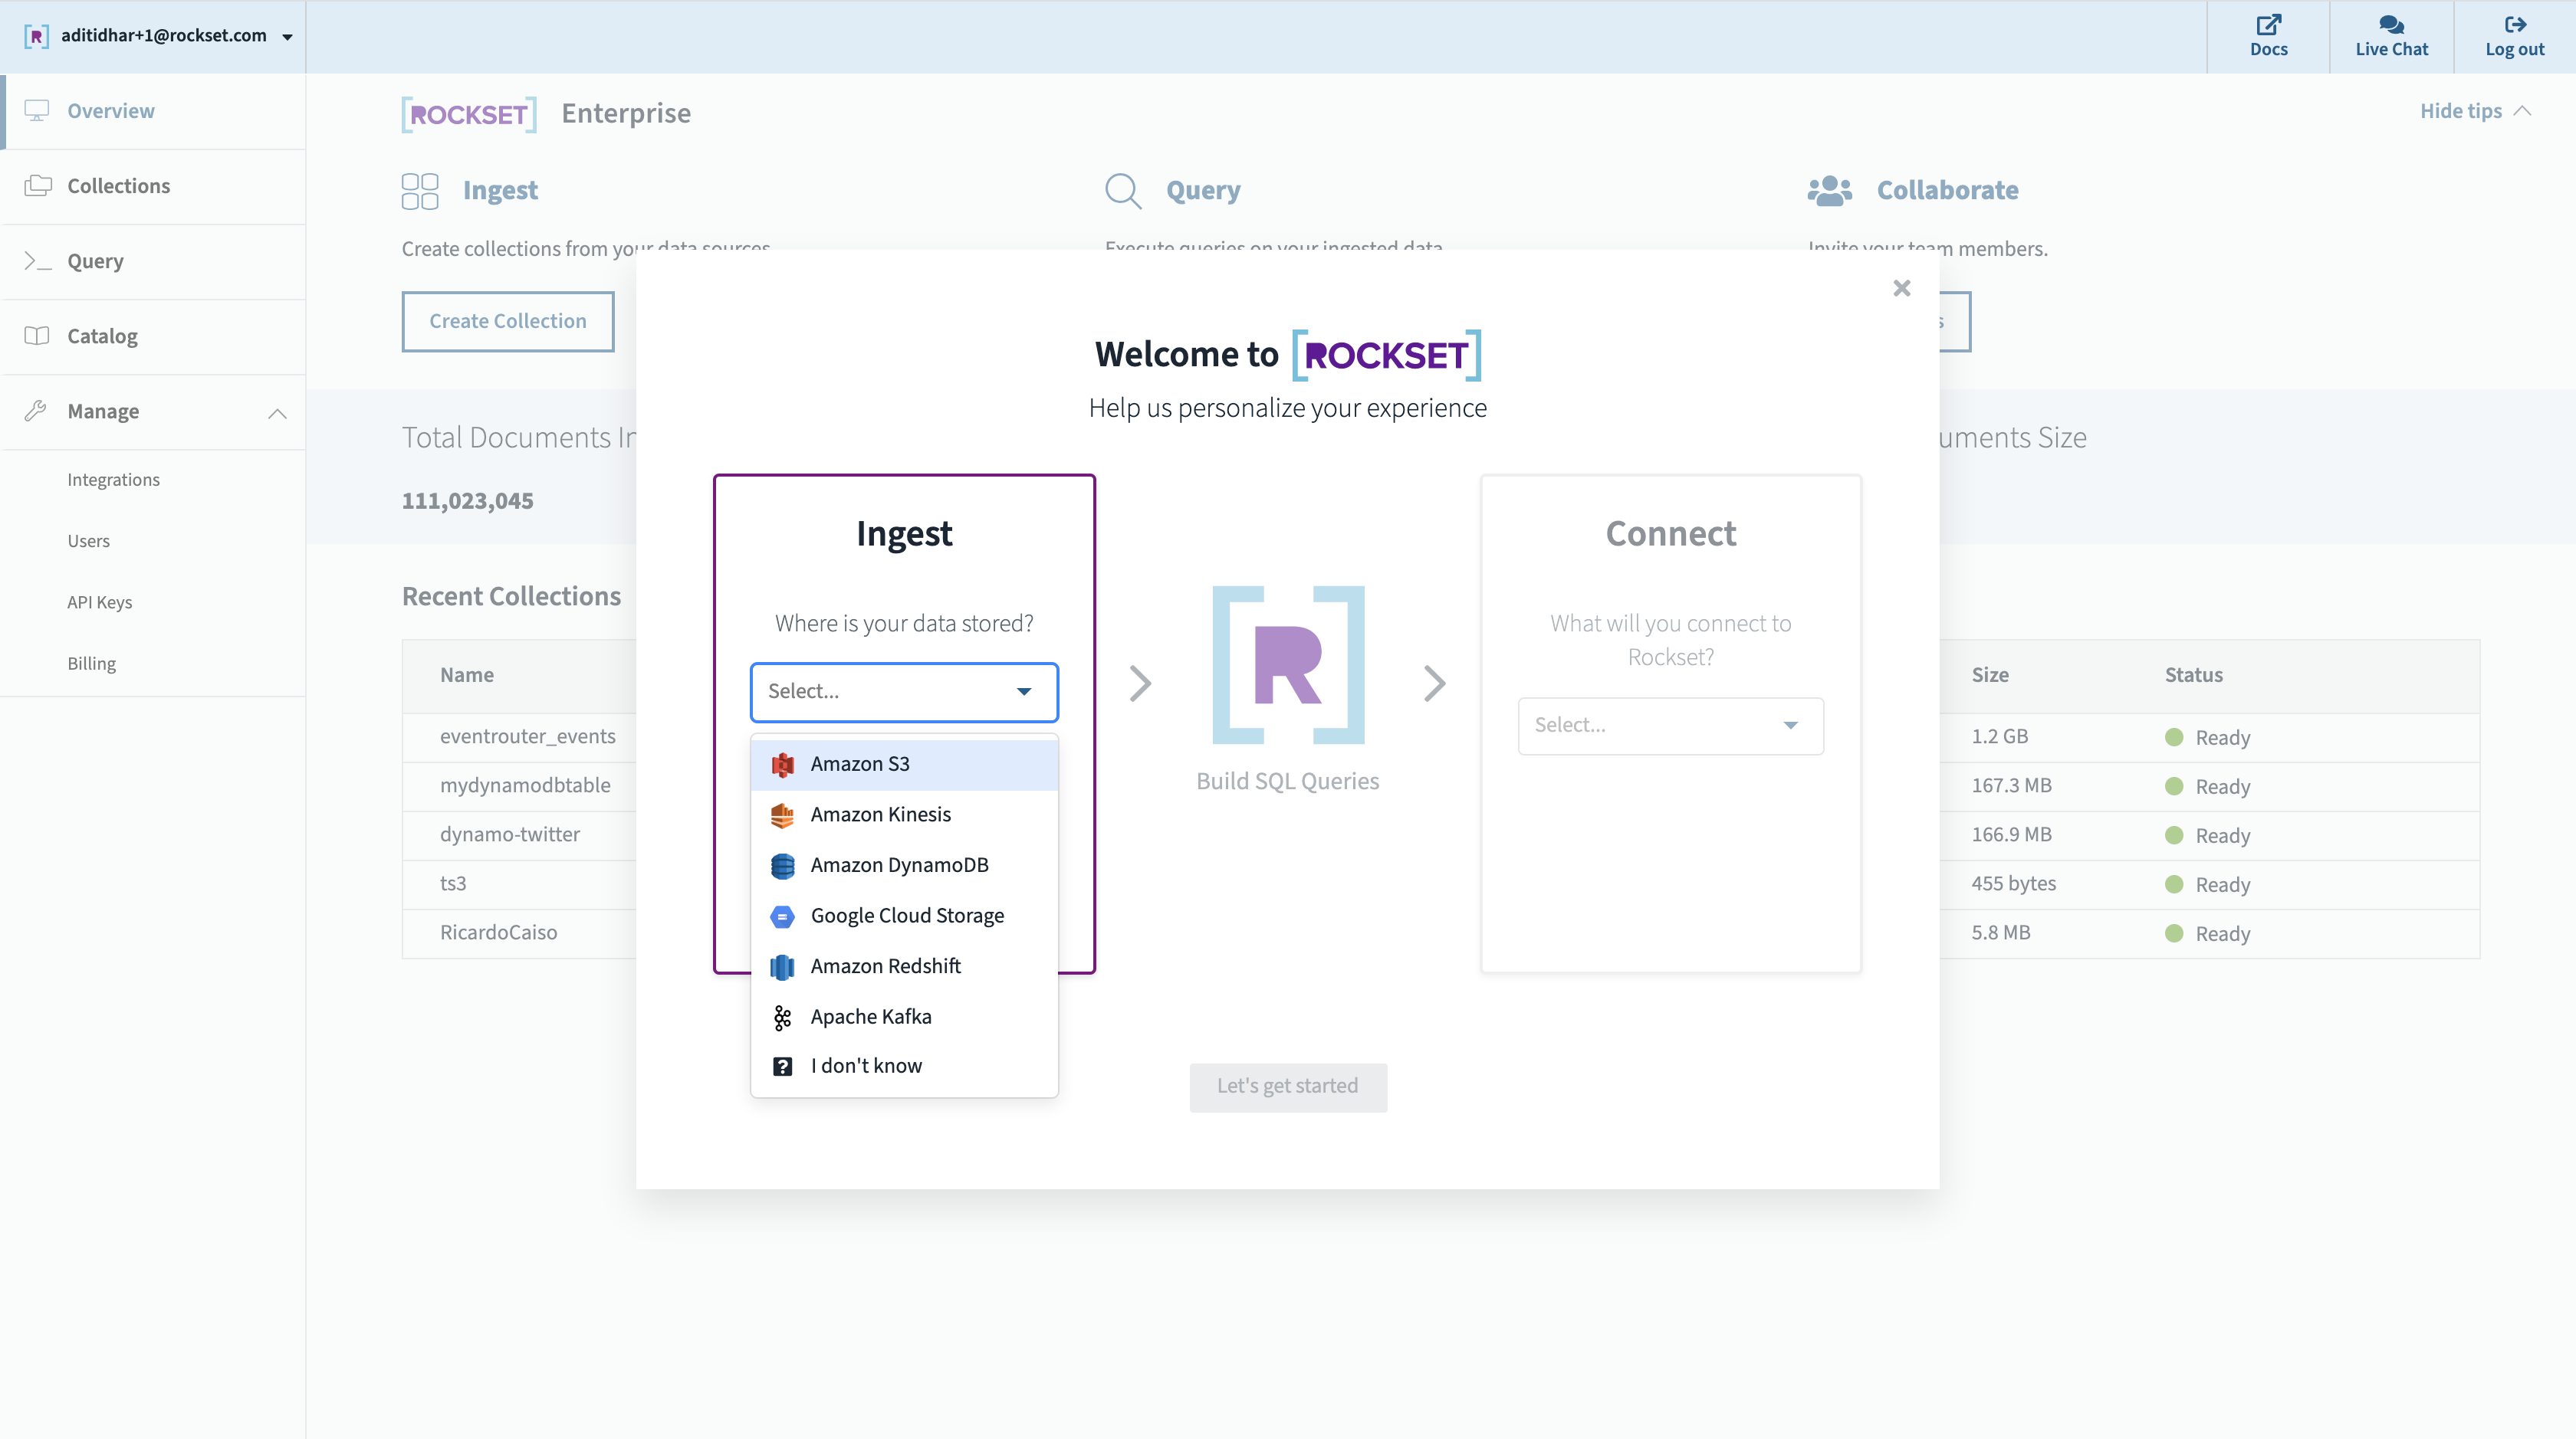This screenshot has height=1439, width=2576.
Task: Click the Log out icon
Action: click(2515, 24)
